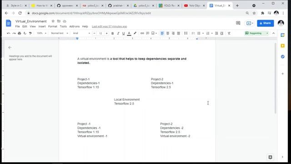Move document with folder icon
This screenshot has height=164, width=291.
click(59, 21)
